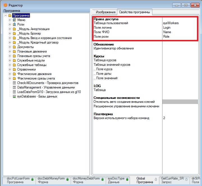Click the gray Отключить авто создание value field
202x186 pixels.
180,102
